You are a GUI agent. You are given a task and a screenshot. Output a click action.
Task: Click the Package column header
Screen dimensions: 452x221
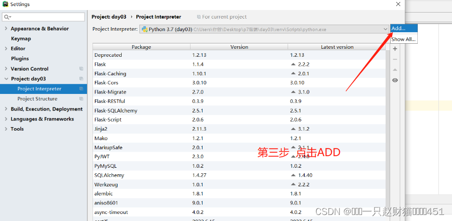[x=141, y=47]
